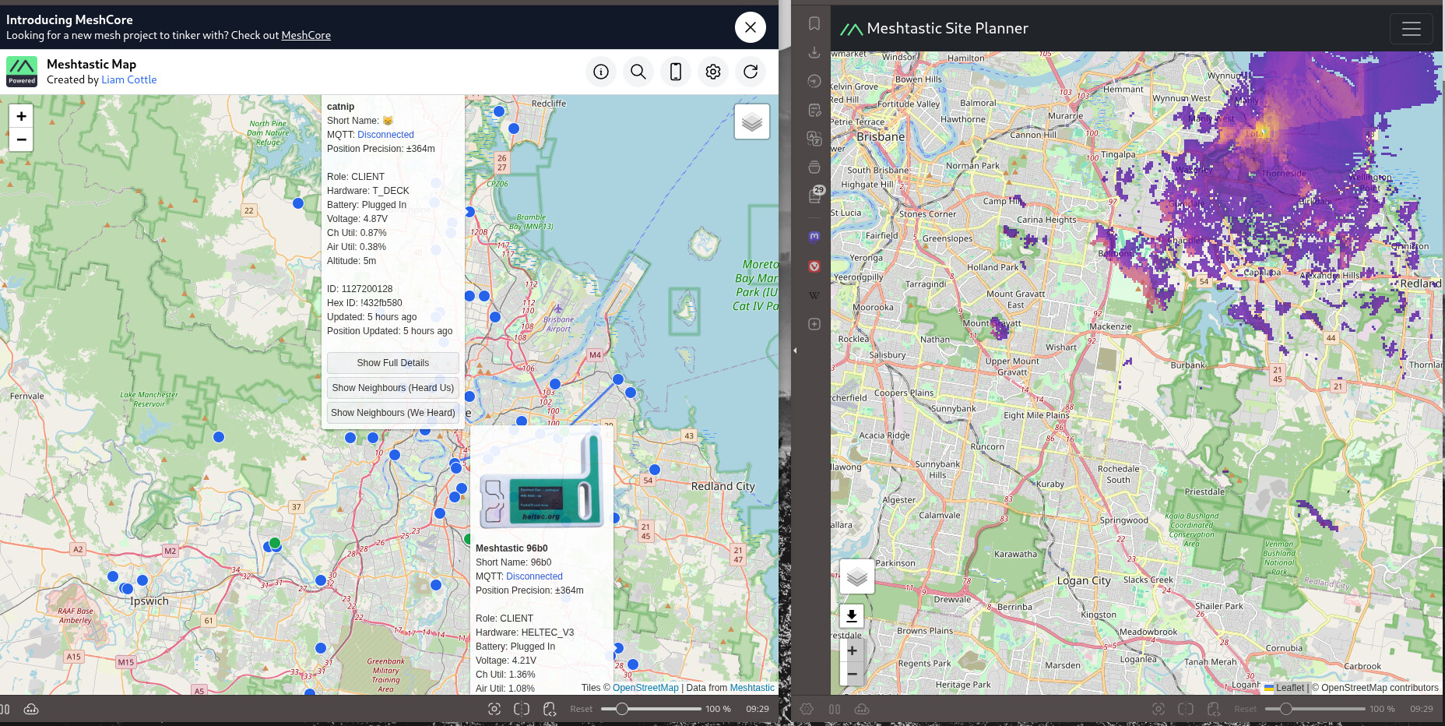
Task: Select the green node marker on map
Action: coord(275,543)
